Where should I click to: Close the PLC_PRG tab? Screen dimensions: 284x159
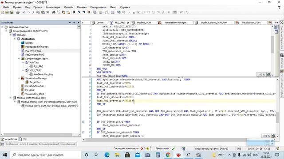(128, 23)
